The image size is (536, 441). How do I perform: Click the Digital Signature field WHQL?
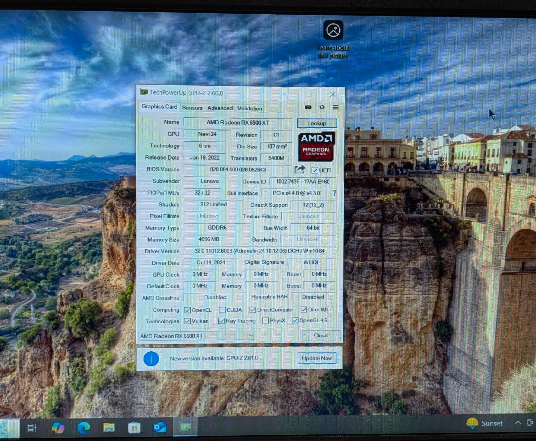point(311,262)
